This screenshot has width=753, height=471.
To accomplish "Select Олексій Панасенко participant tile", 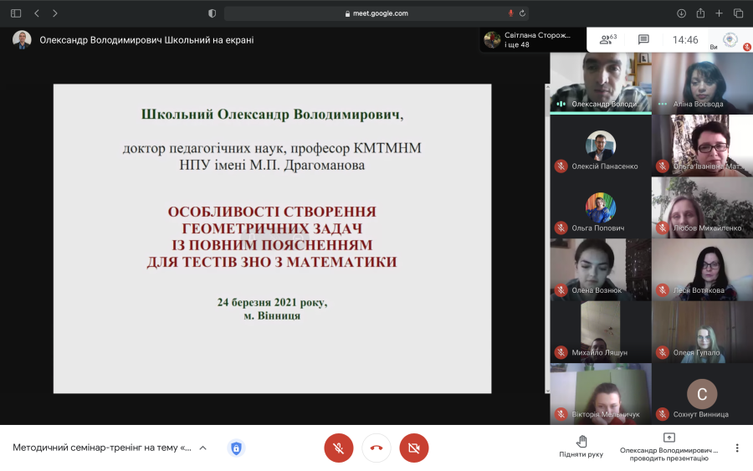I will point(600,146).
